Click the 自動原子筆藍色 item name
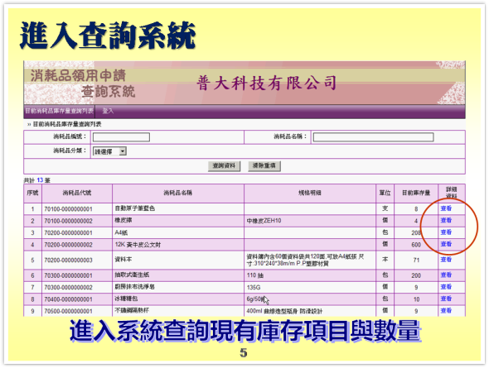The height and width of the screenshot is (368, 489). [135, 208]
